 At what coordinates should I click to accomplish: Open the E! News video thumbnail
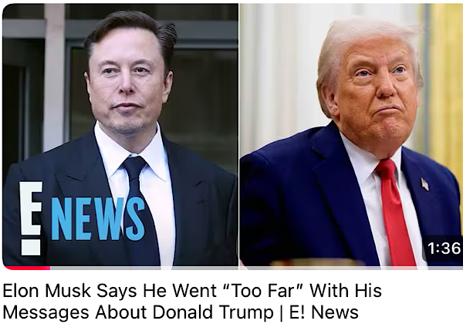click(233, 136)
